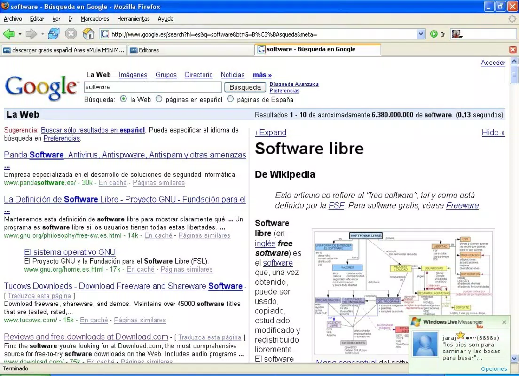Open the Preferencias link beside the search box

284,91
